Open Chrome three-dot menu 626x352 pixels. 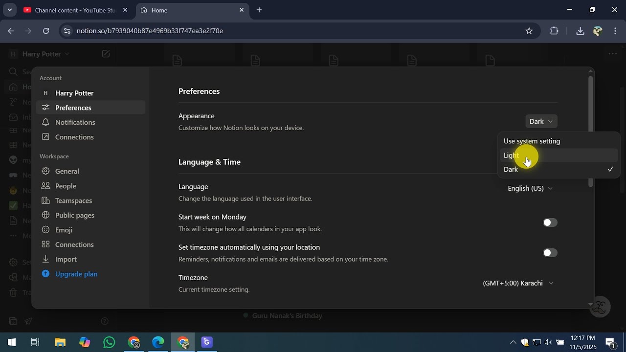(615, 31)
